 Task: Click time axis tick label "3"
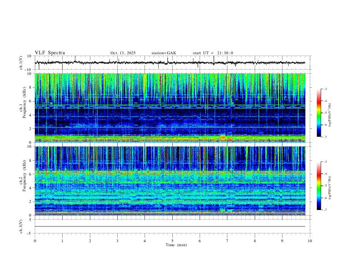117,241
